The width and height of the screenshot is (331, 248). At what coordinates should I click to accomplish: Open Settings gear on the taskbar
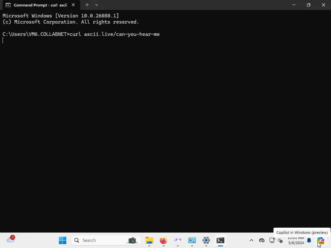click(206, 240)
